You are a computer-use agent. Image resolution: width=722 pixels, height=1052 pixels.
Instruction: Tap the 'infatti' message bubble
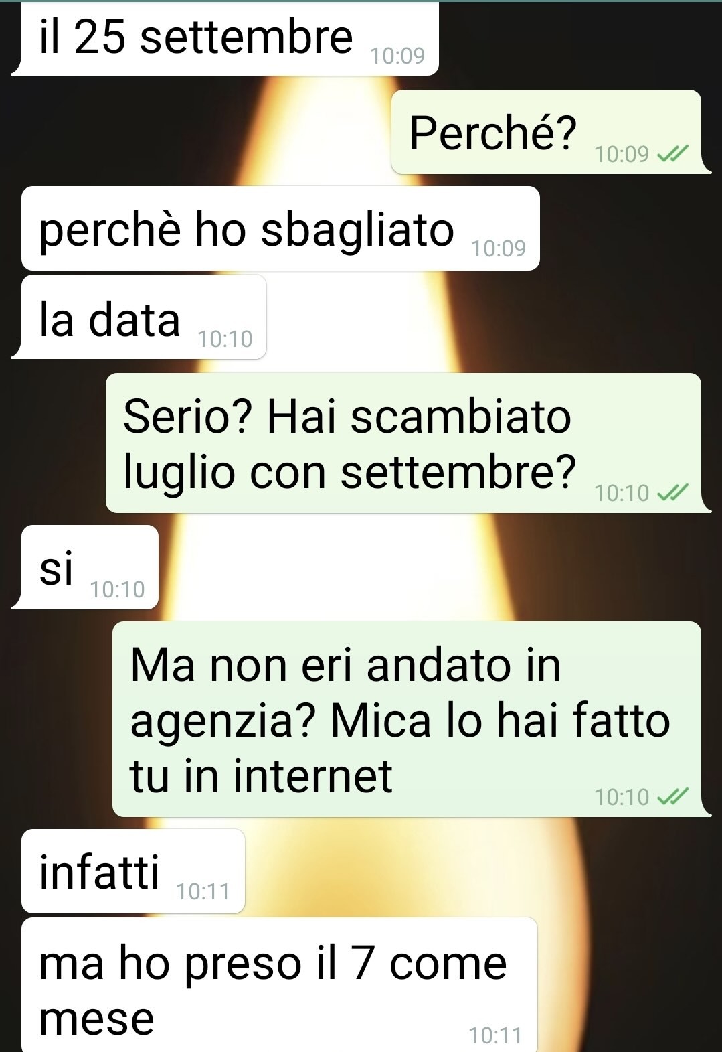tap(133, 871)
